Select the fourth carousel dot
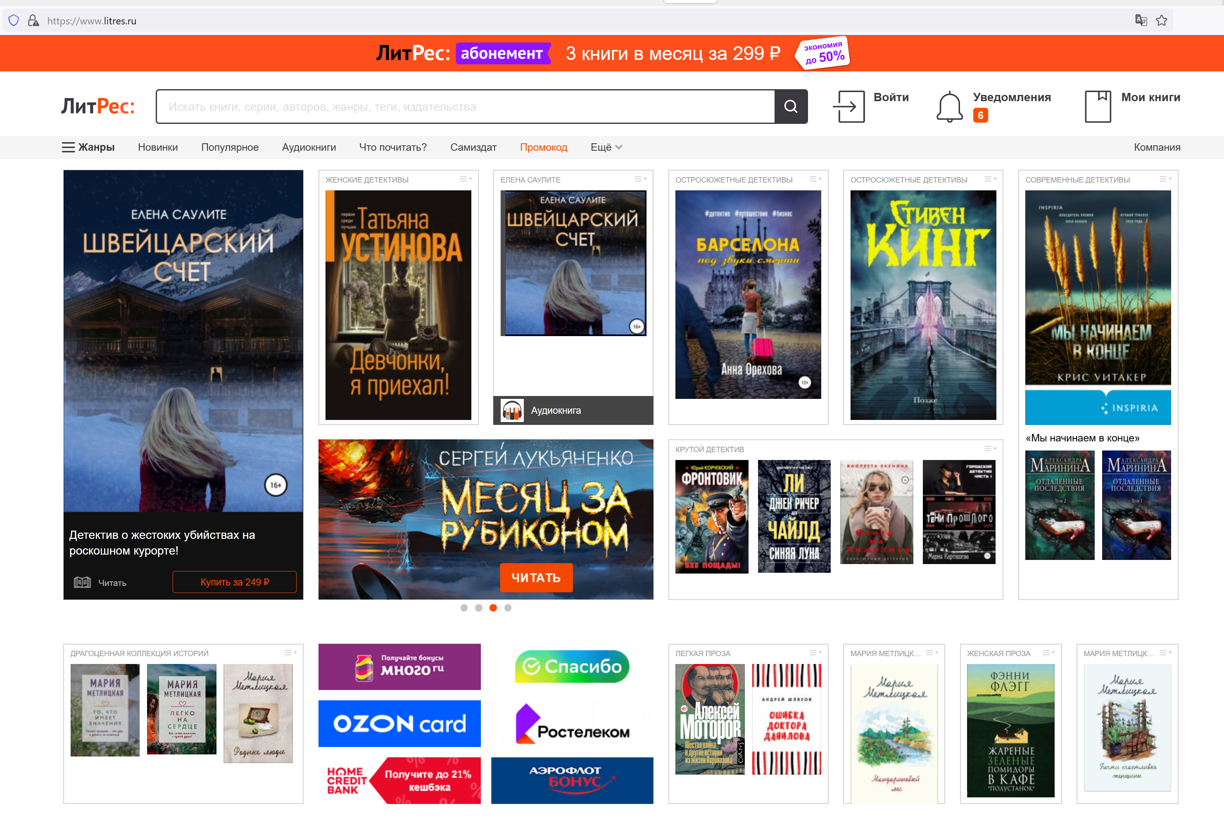 [x=508, y=608]
